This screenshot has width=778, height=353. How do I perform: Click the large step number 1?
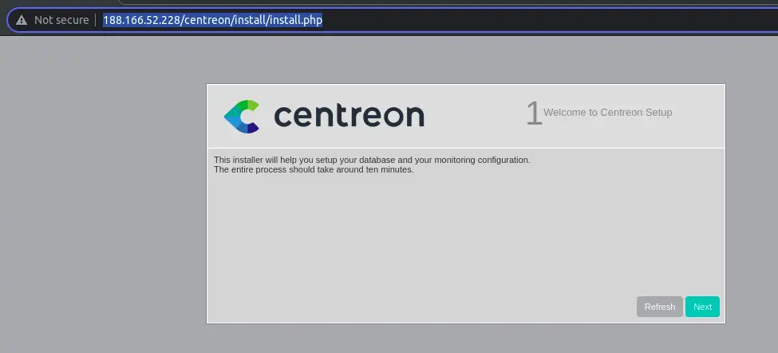[x=534, y=113]
